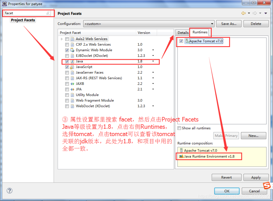Screen dimensions: 273x201
Task: Check the Utility Module facet
Action: [67, 95]
